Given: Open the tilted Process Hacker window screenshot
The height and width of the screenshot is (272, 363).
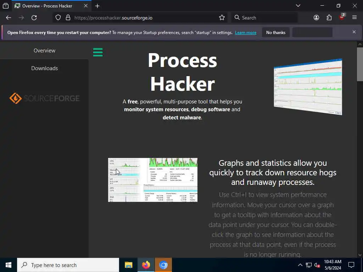Looking at the screenshot, I should (308, 87).
